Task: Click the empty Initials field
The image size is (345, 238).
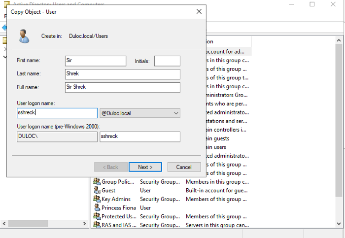Action: 167,61
